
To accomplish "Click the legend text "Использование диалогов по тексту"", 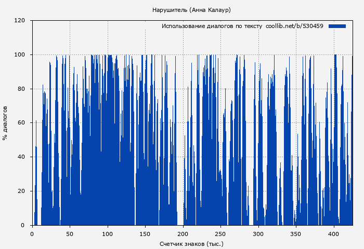I will (x=212, y=26).
